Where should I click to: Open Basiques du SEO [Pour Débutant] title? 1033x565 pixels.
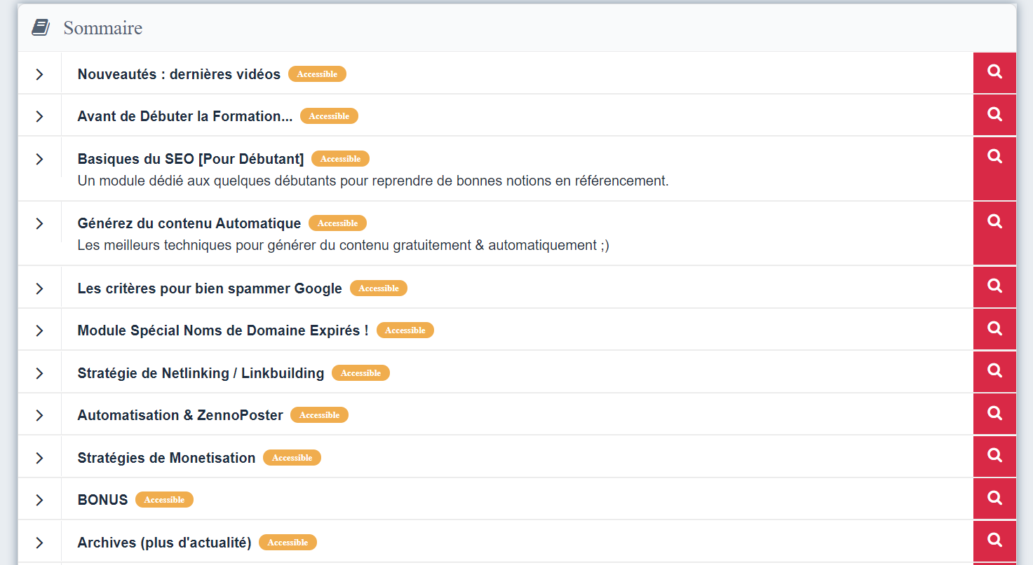point(191,159)
